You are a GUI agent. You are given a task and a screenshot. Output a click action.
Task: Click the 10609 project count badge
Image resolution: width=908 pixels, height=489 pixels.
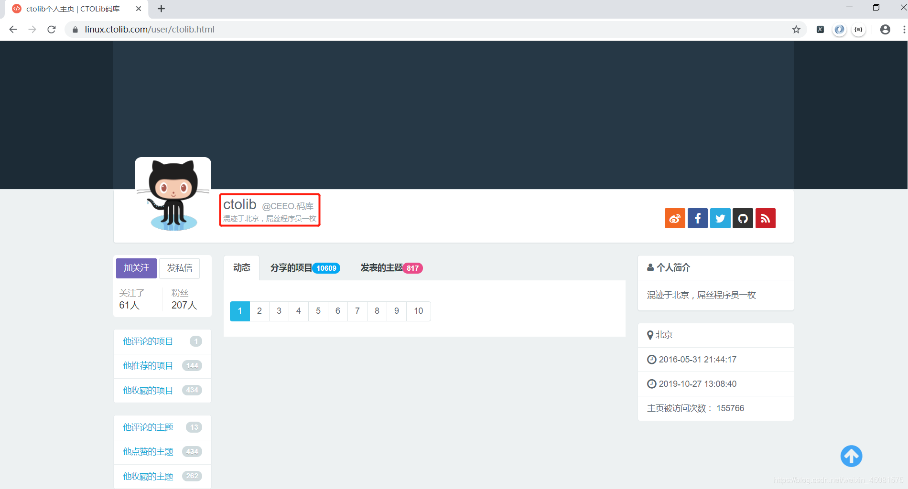(x=326, y=268)
